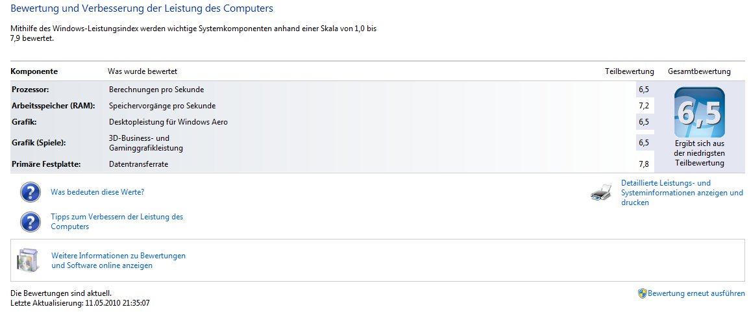The image size is (749, 331).
Task: Select the Prozessor row label
Action: coord(31,90)
